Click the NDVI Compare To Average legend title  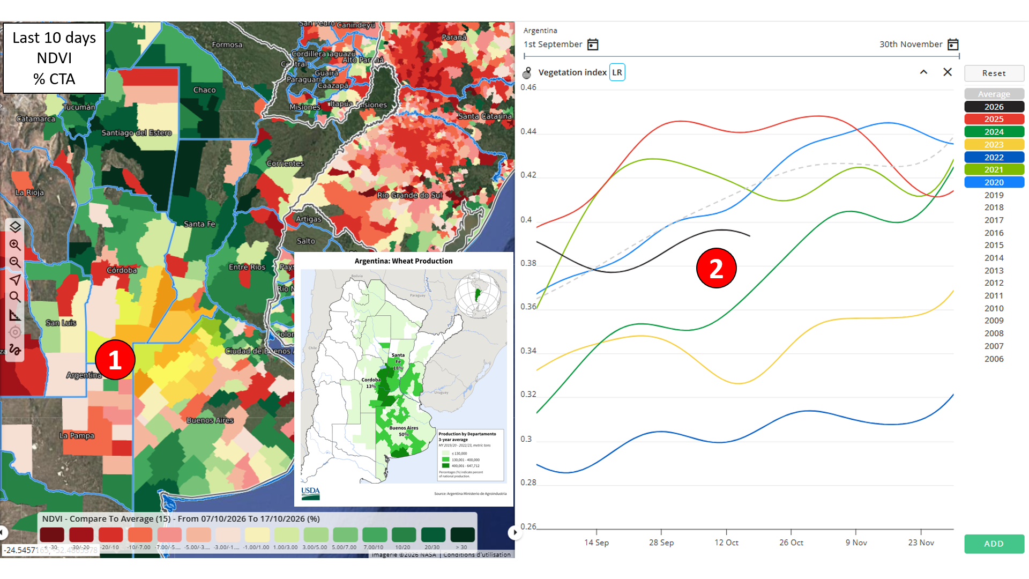181,519
